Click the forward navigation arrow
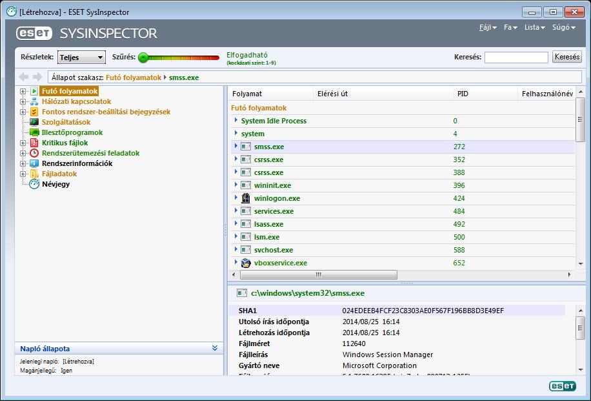591x401 pixels. [37, 77]
